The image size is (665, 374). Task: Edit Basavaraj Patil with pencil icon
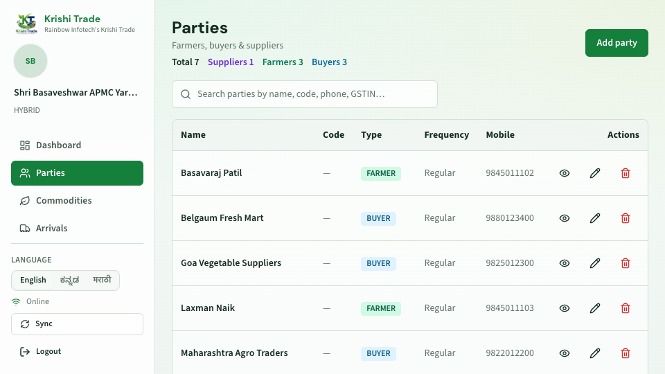click(595, 173)
